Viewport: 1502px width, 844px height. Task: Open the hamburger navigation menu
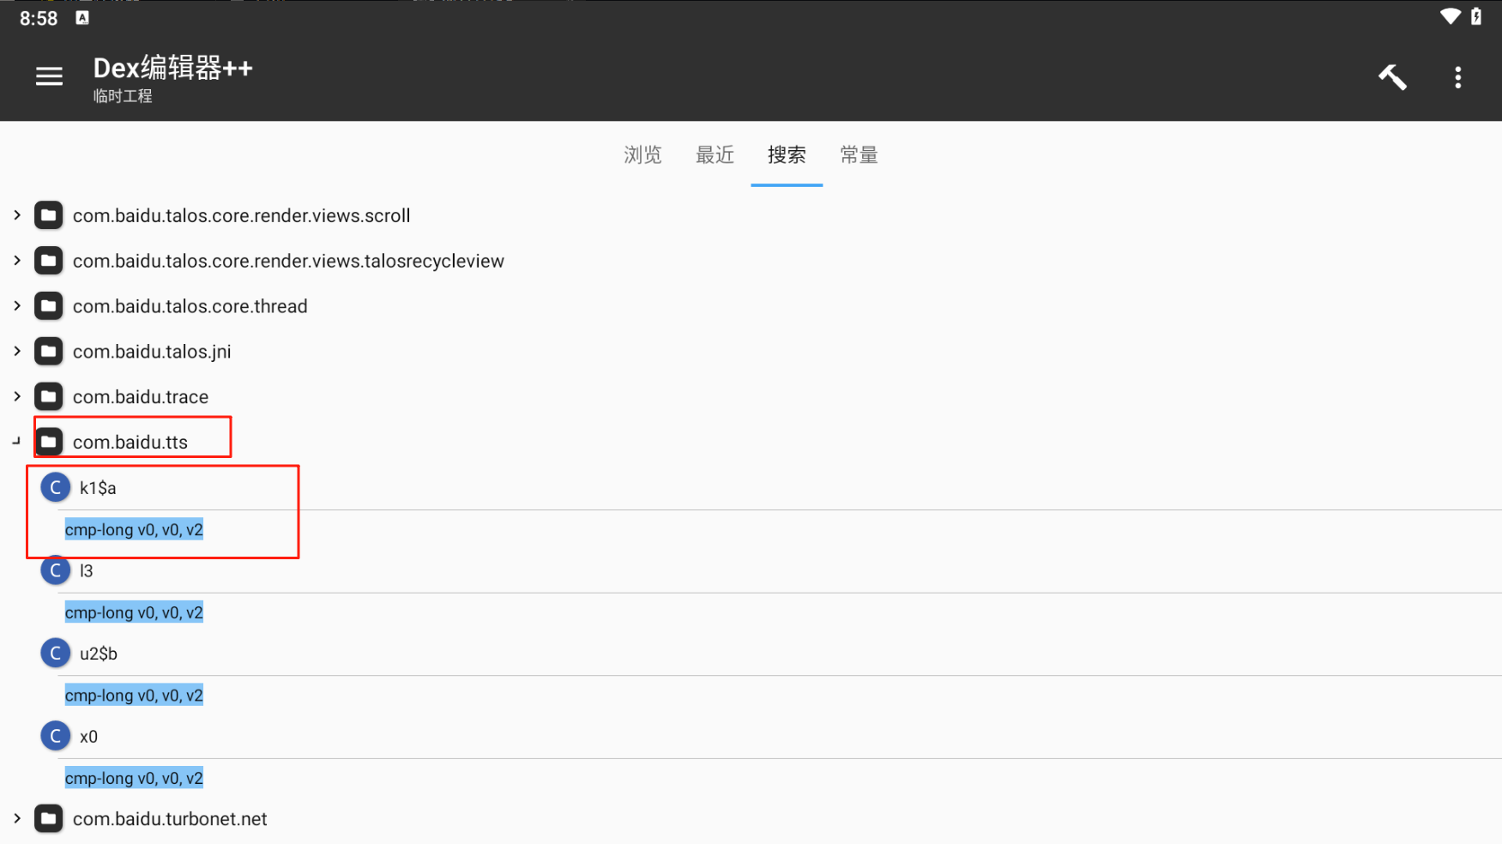pos(49,77)
